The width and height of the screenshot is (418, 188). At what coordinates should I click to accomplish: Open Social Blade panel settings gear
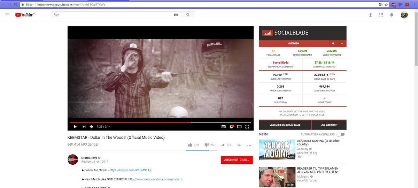tap(333, 43)
